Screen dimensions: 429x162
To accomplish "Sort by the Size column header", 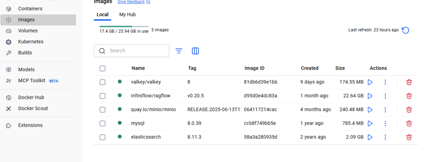I will [340, 68].
